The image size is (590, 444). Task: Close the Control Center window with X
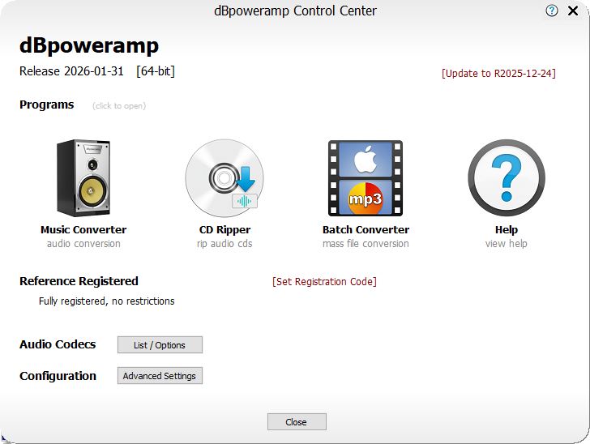(573, 11)
